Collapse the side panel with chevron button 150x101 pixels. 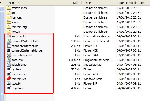click(2, 9)
